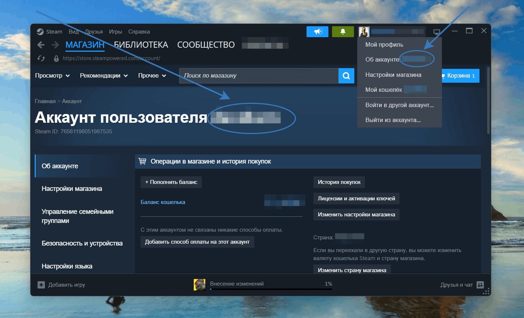Image resolution: width=524 pixels, height=318 pixels.
Task: Expand the Просмотр dropdown
Action: pos(52,76)
